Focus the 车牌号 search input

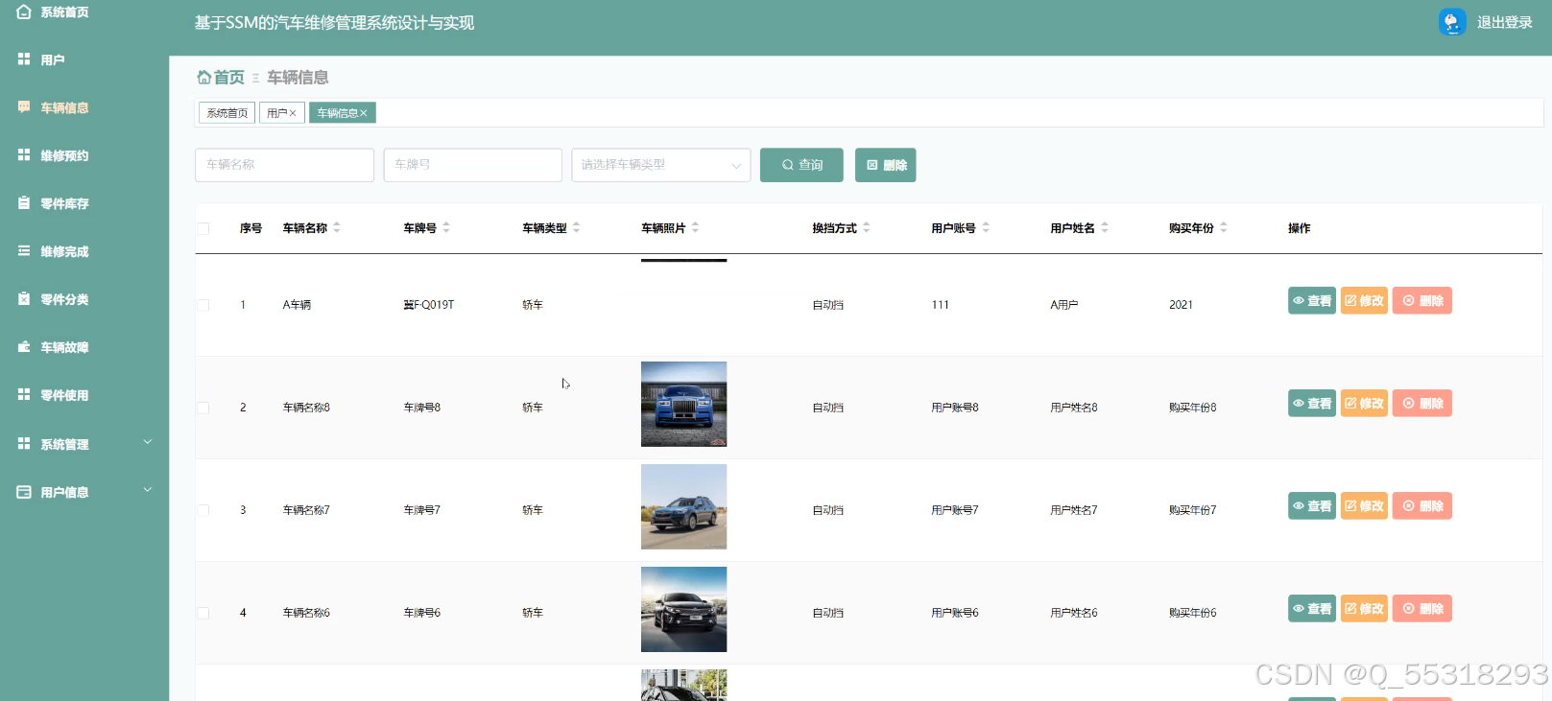pos(472,165)
